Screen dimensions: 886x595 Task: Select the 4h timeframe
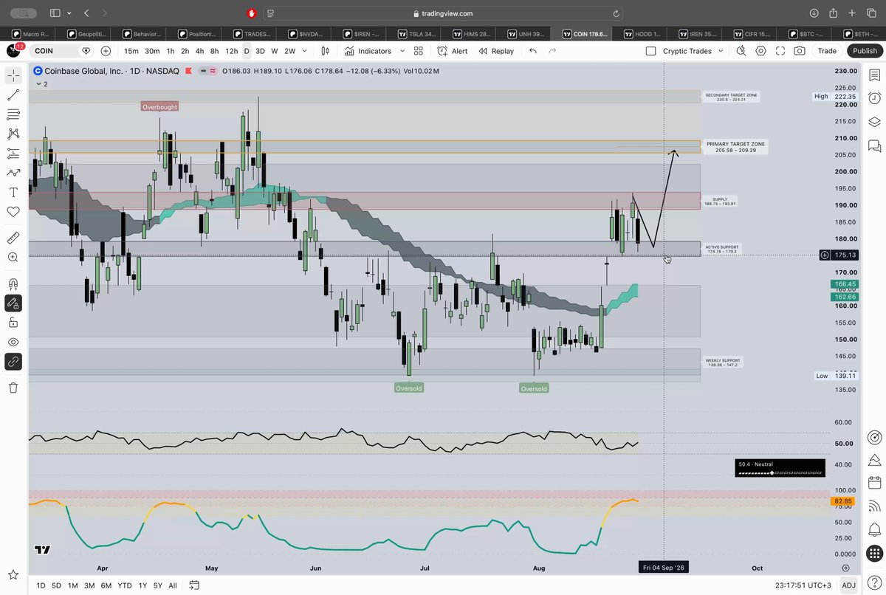pos(199,51)
